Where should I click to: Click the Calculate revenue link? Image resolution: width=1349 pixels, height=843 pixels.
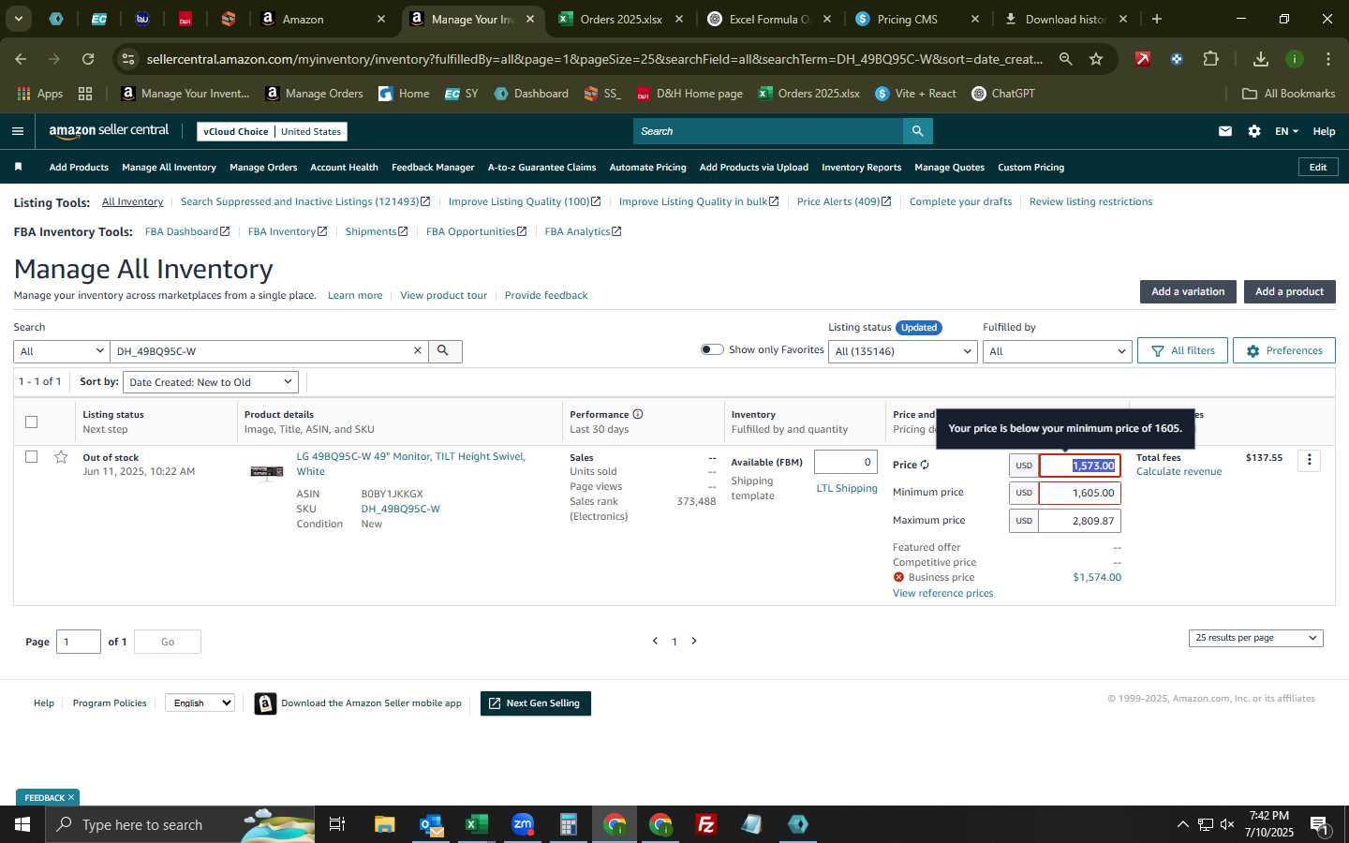pyautogui.click(x=1179, y=471)
